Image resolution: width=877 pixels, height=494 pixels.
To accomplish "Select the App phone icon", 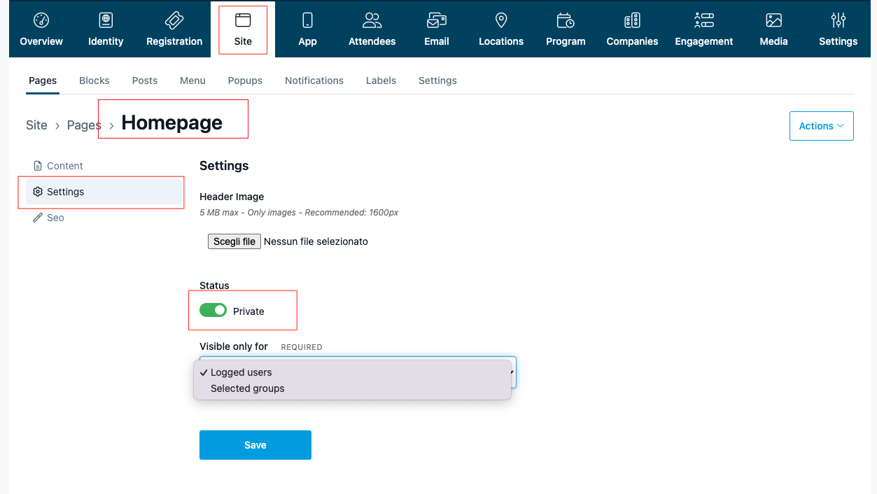I will [x=307, y=20].
